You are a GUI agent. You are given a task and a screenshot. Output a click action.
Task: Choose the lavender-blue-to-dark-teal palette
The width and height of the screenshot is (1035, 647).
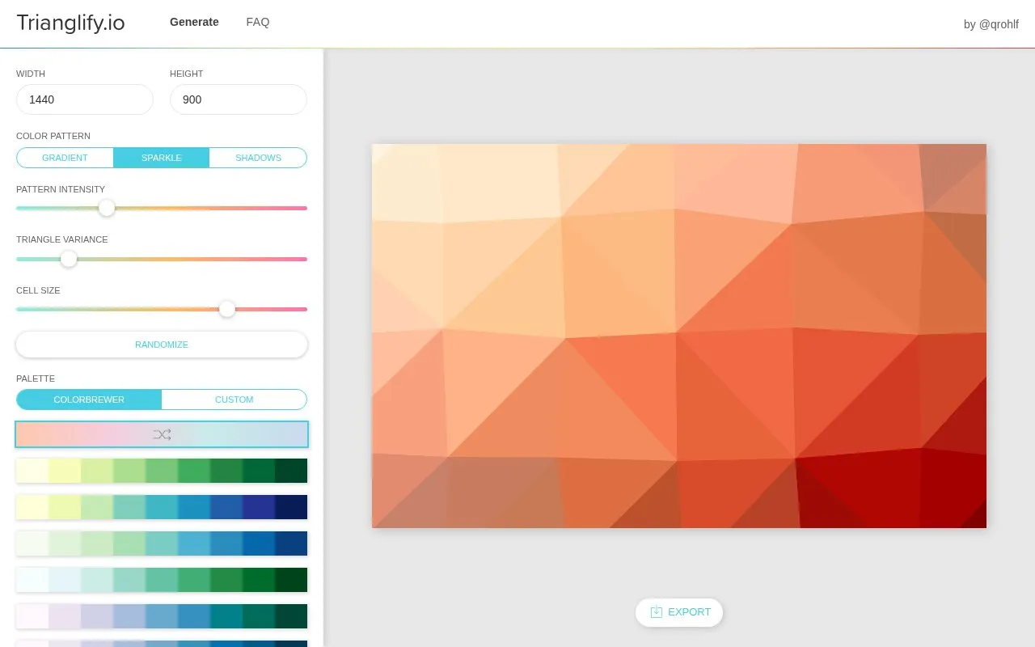click(162, 616)
